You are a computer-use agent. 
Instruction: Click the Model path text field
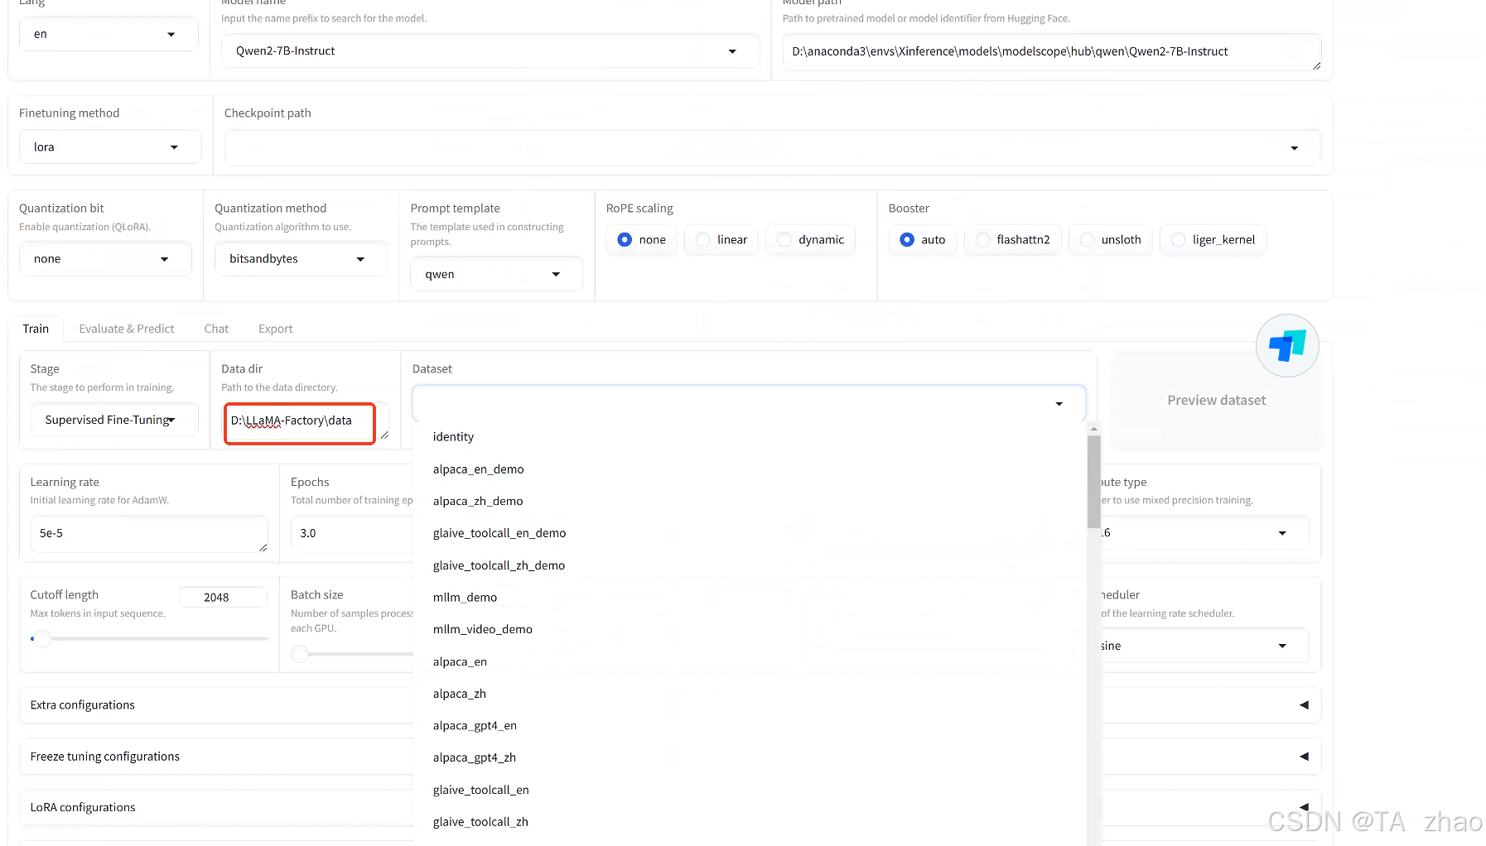click(1051, 51)
